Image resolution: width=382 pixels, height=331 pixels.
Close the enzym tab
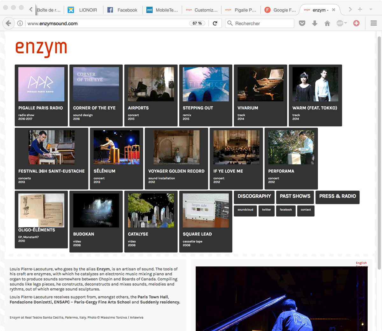[x=334, y=10]
